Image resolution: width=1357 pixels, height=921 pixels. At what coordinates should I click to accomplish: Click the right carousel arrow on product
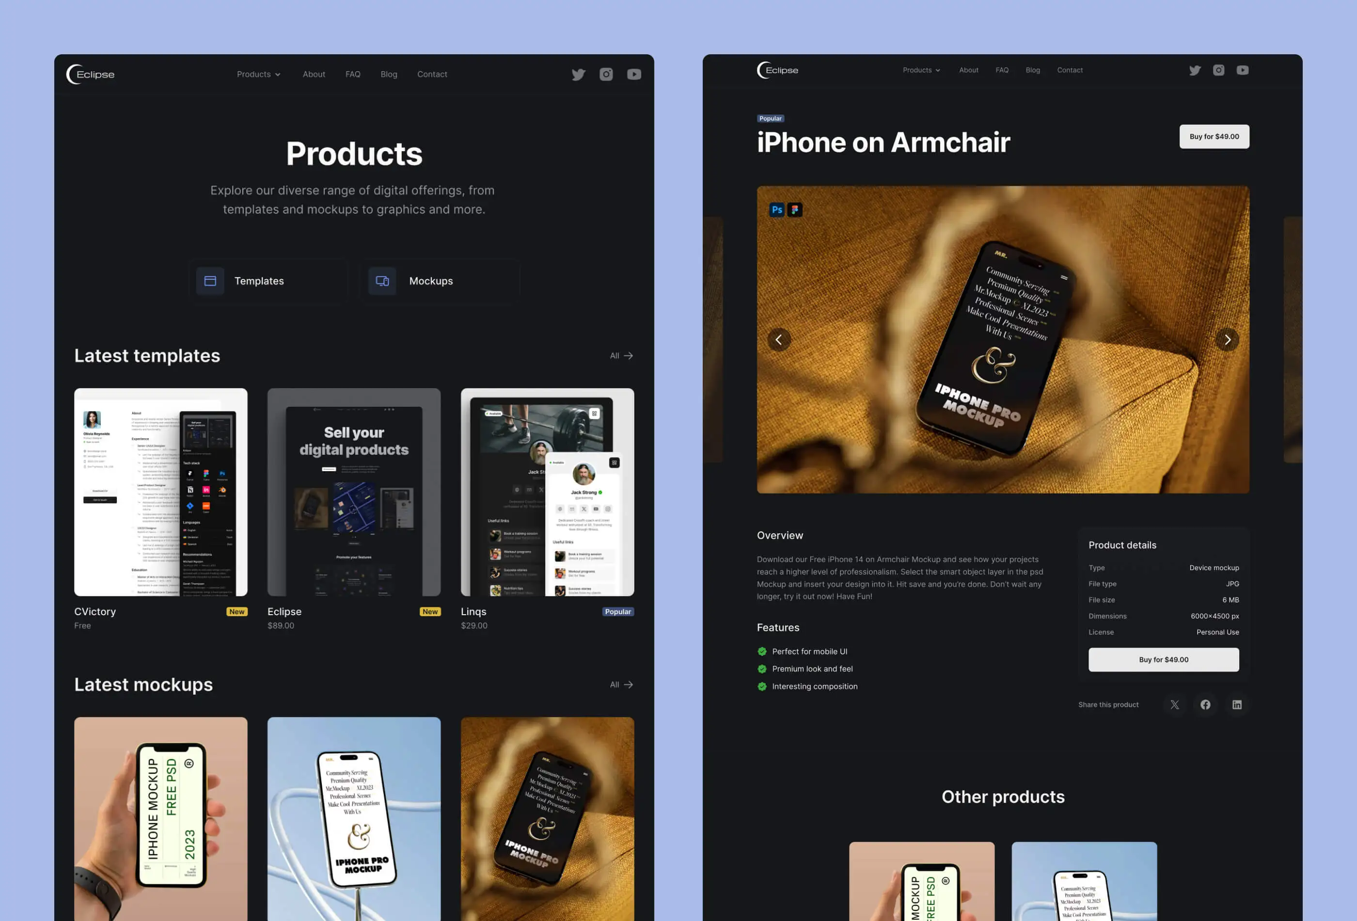[x=1226, y=339]
